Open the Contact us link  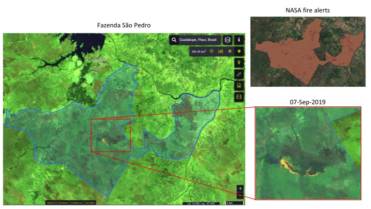tap(76, 202)
